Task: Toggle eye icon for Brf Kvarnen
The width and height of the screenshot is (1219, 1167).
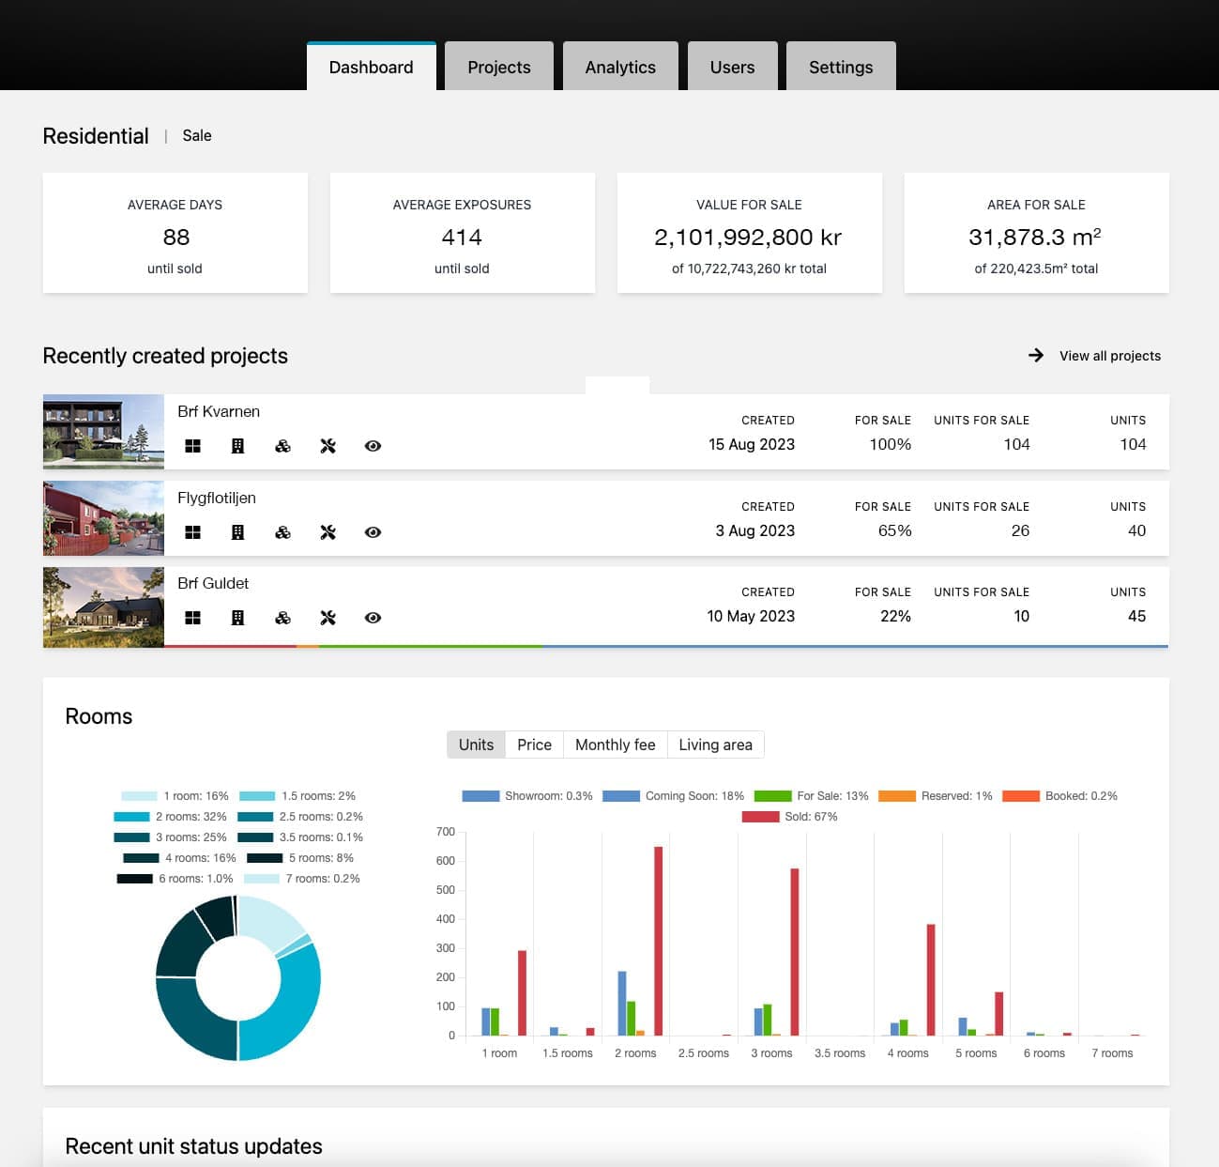Action: pyautogui.click(x=373, y=446)
